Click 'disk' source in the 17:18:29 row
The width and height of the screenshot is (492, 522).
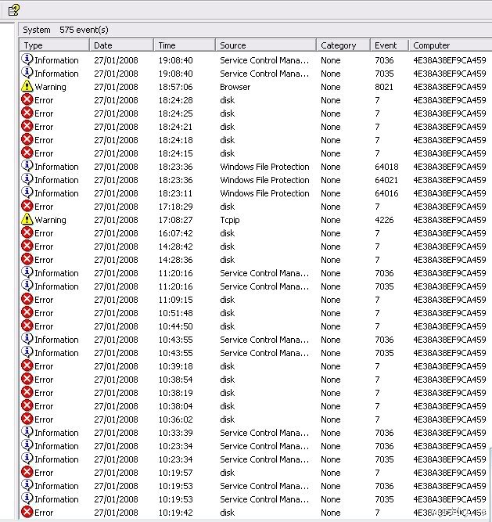[x=227, y=207]
